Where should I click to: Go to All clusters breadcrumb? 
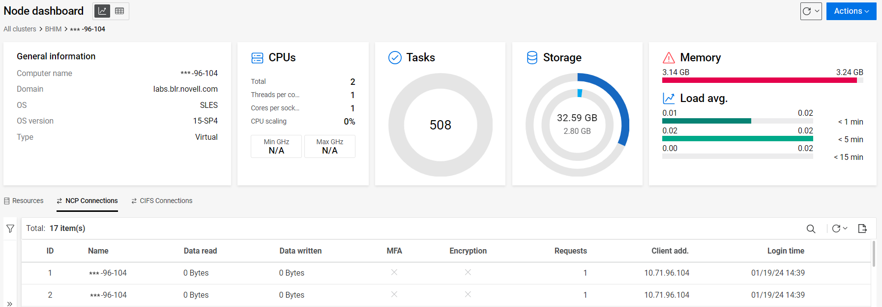[x=20, y=29]
